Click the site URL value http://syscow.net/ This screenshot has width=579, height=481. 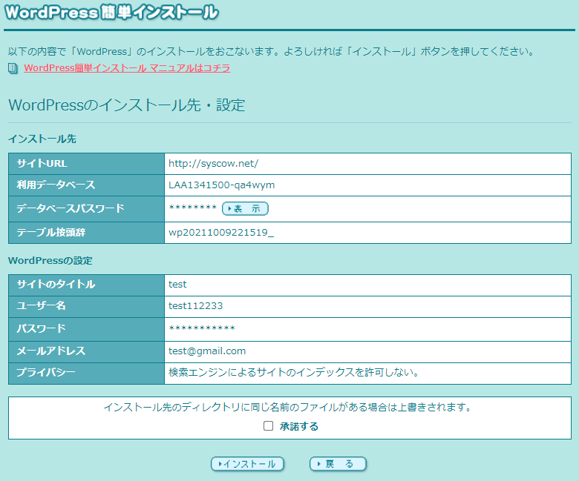tap(213, 163)
